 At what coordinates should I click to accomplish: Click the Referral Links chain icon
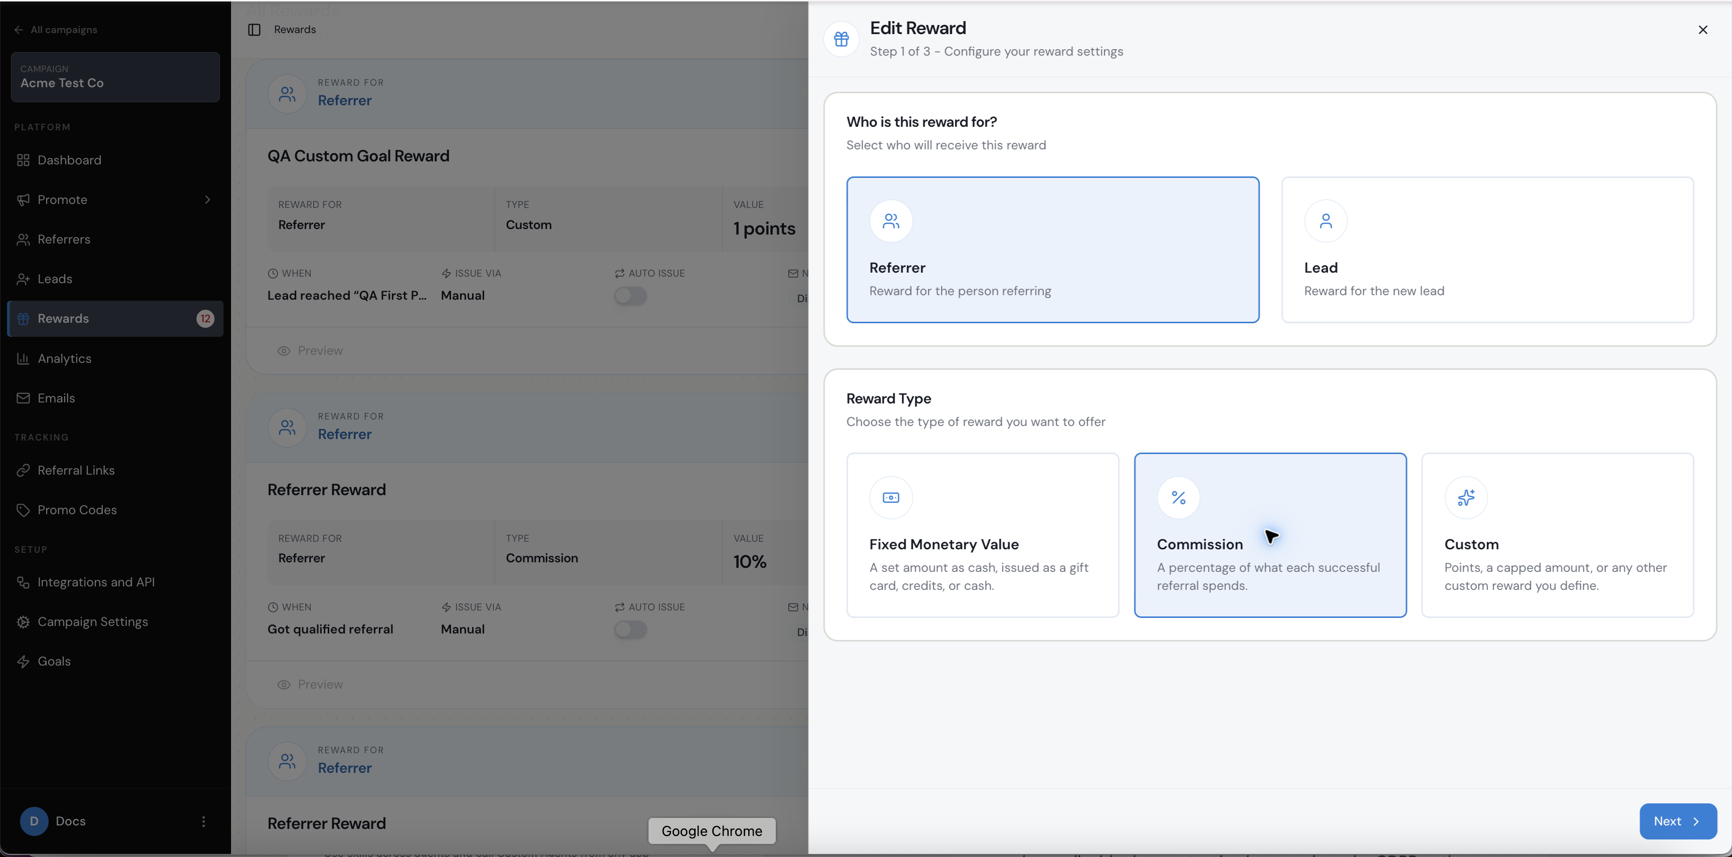click(x=23, y=471)
